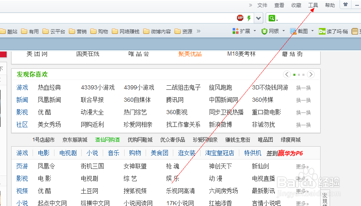Open the address bar dropdown arrow
Viewport: 361px width, 206px height.
[x=258, y=18]
